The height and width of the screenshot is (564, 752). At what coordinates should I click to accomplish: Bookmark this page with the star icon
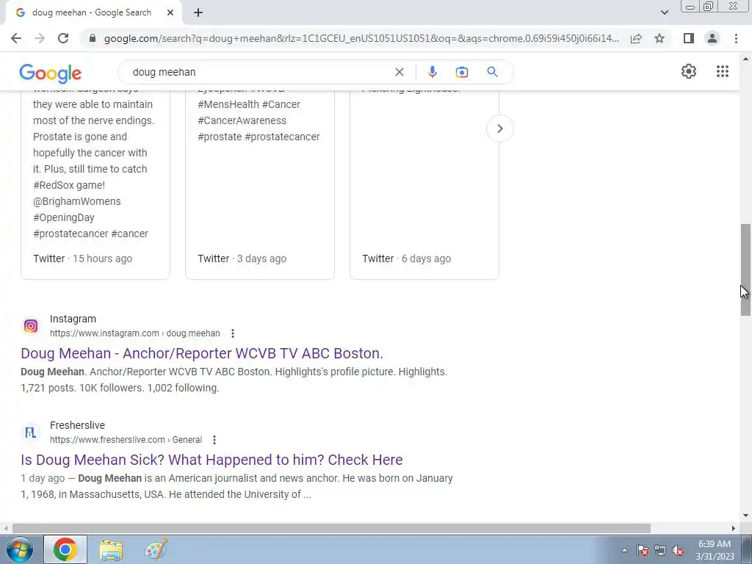(x=659, y=38)
